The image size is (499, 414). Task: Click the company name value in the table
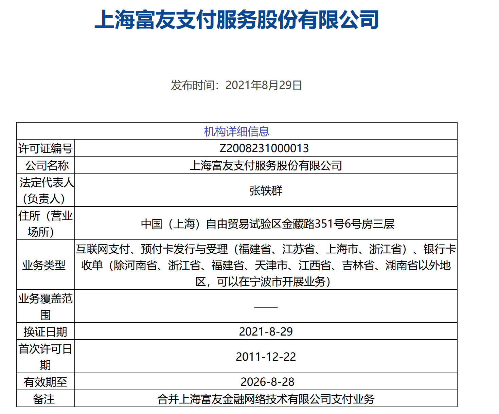point(266,165)
